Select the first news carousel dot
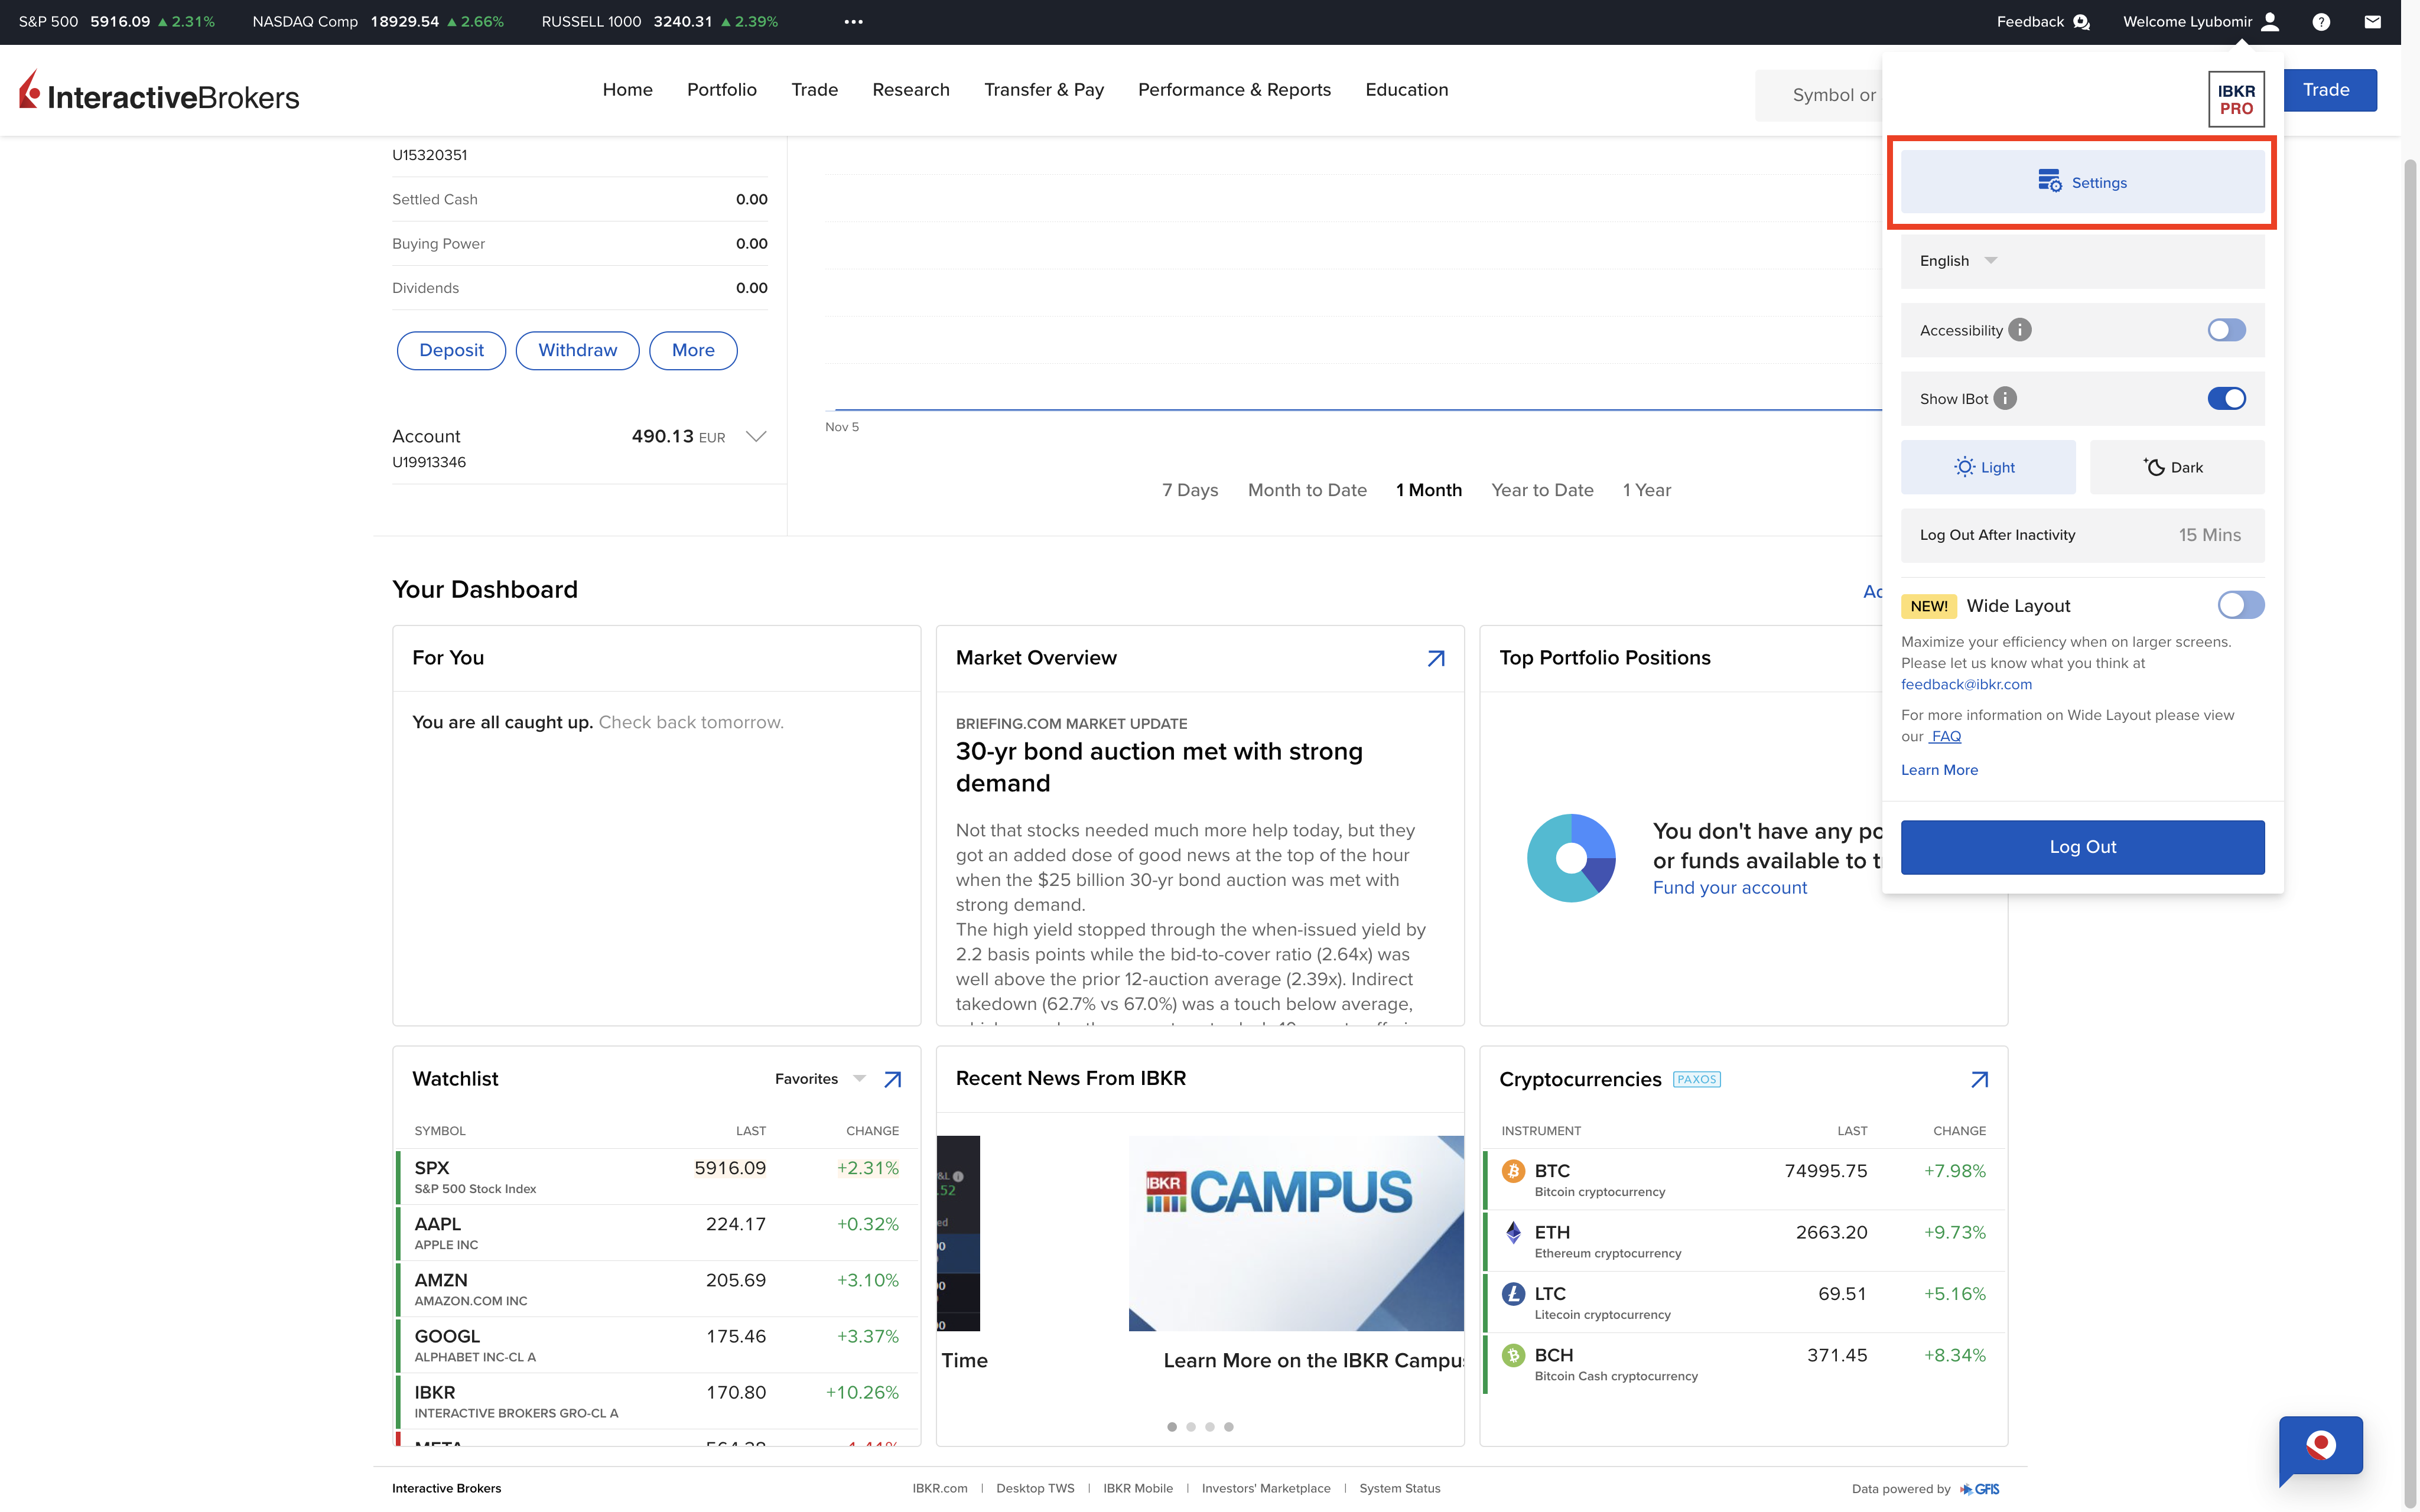 tap(1171, 1427)
